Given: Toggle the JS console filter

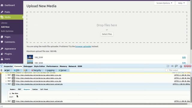Looking at the screenshot, I should (25, 70).
